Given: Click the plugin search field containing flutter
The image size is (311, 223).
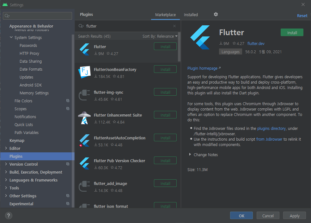Looking at the screenshot, I should point(128,26).
